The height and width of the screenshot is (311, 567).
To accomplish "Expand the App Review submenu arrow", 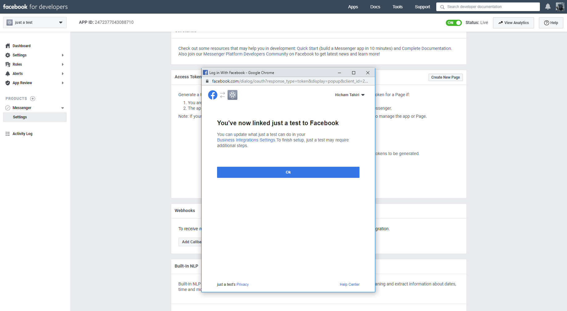I will (x=63, y=83).
